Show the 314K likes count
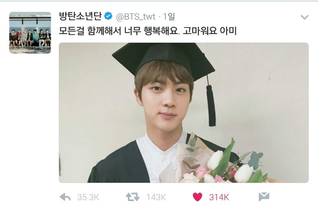Image resolution: width=318 pixels, height=211 pixels. (x=219, y=197)
